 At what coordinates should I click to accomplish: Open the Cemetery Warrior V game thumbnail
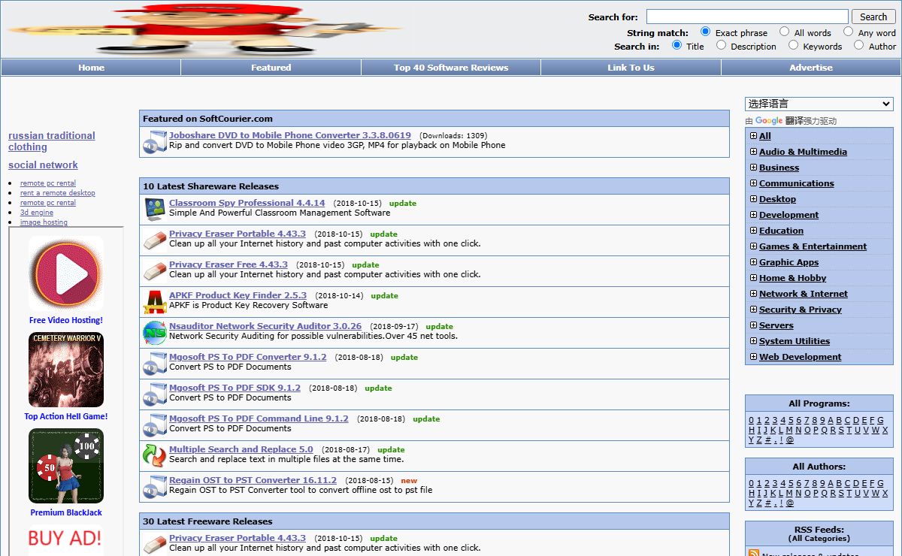pyautogui.click(x=66, y=370)
